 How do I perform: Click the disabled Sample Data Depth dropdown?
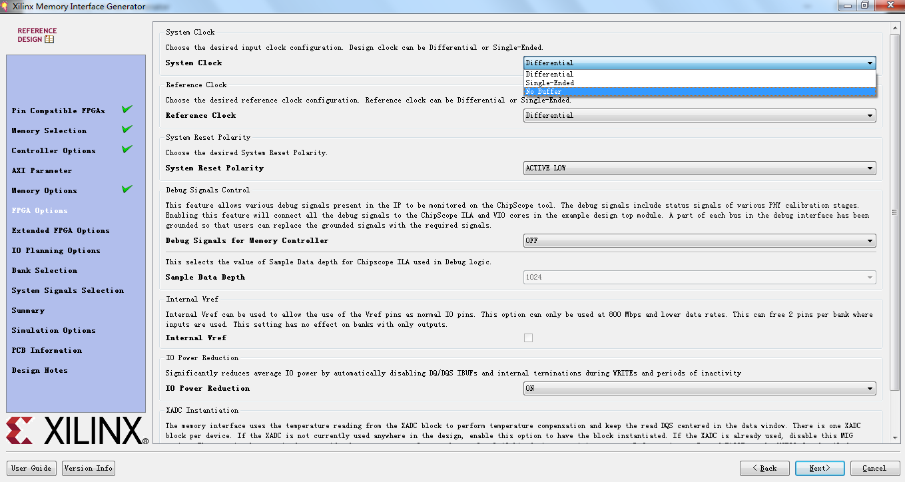click(x=700, y=277)
